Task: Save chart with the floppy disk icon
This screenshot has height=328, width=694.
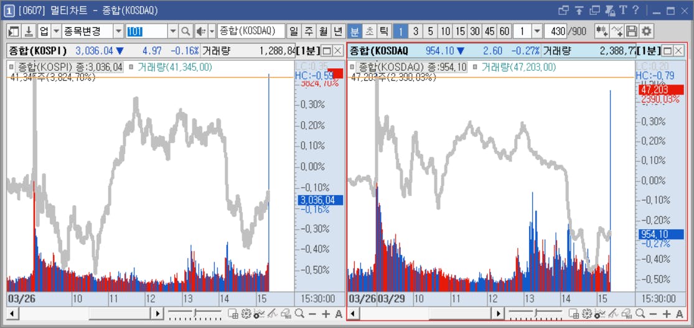Action: (x=632, y=31)
